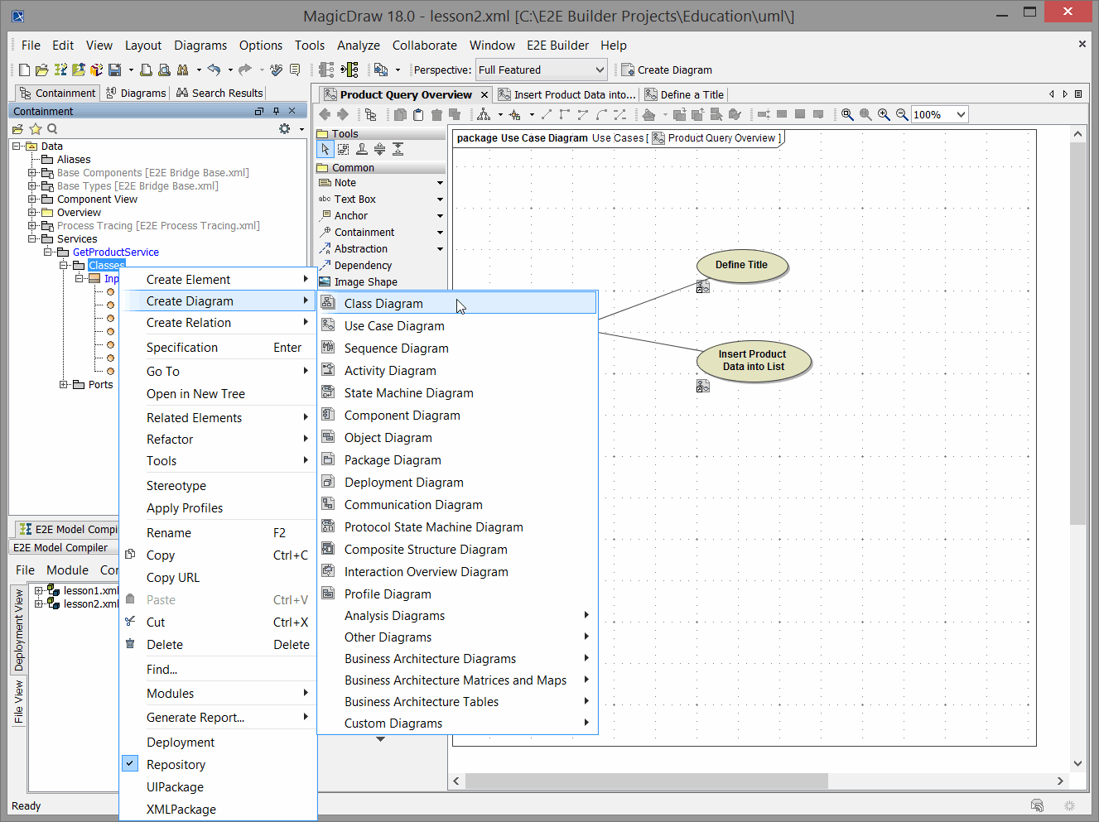Click the diagram's horizontal scrollbar
Screen dimensions: 1099x822
click(646, 781)
